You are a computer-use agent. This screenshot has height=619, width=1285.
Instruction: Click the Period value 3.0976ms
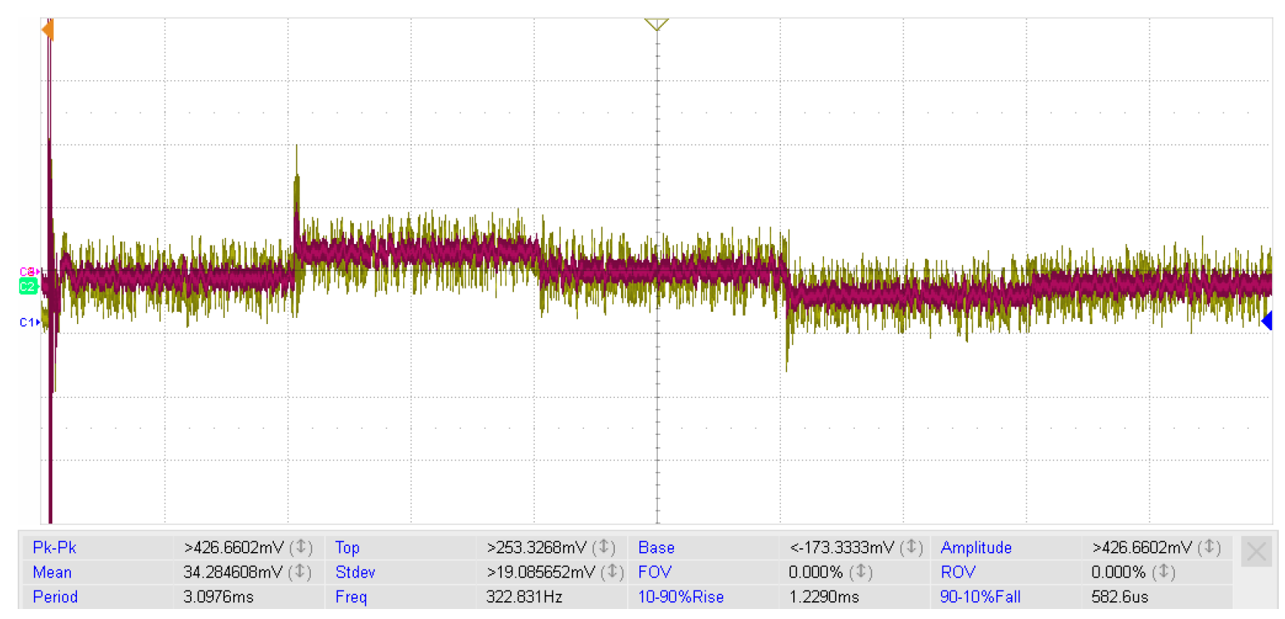(219, 597)
